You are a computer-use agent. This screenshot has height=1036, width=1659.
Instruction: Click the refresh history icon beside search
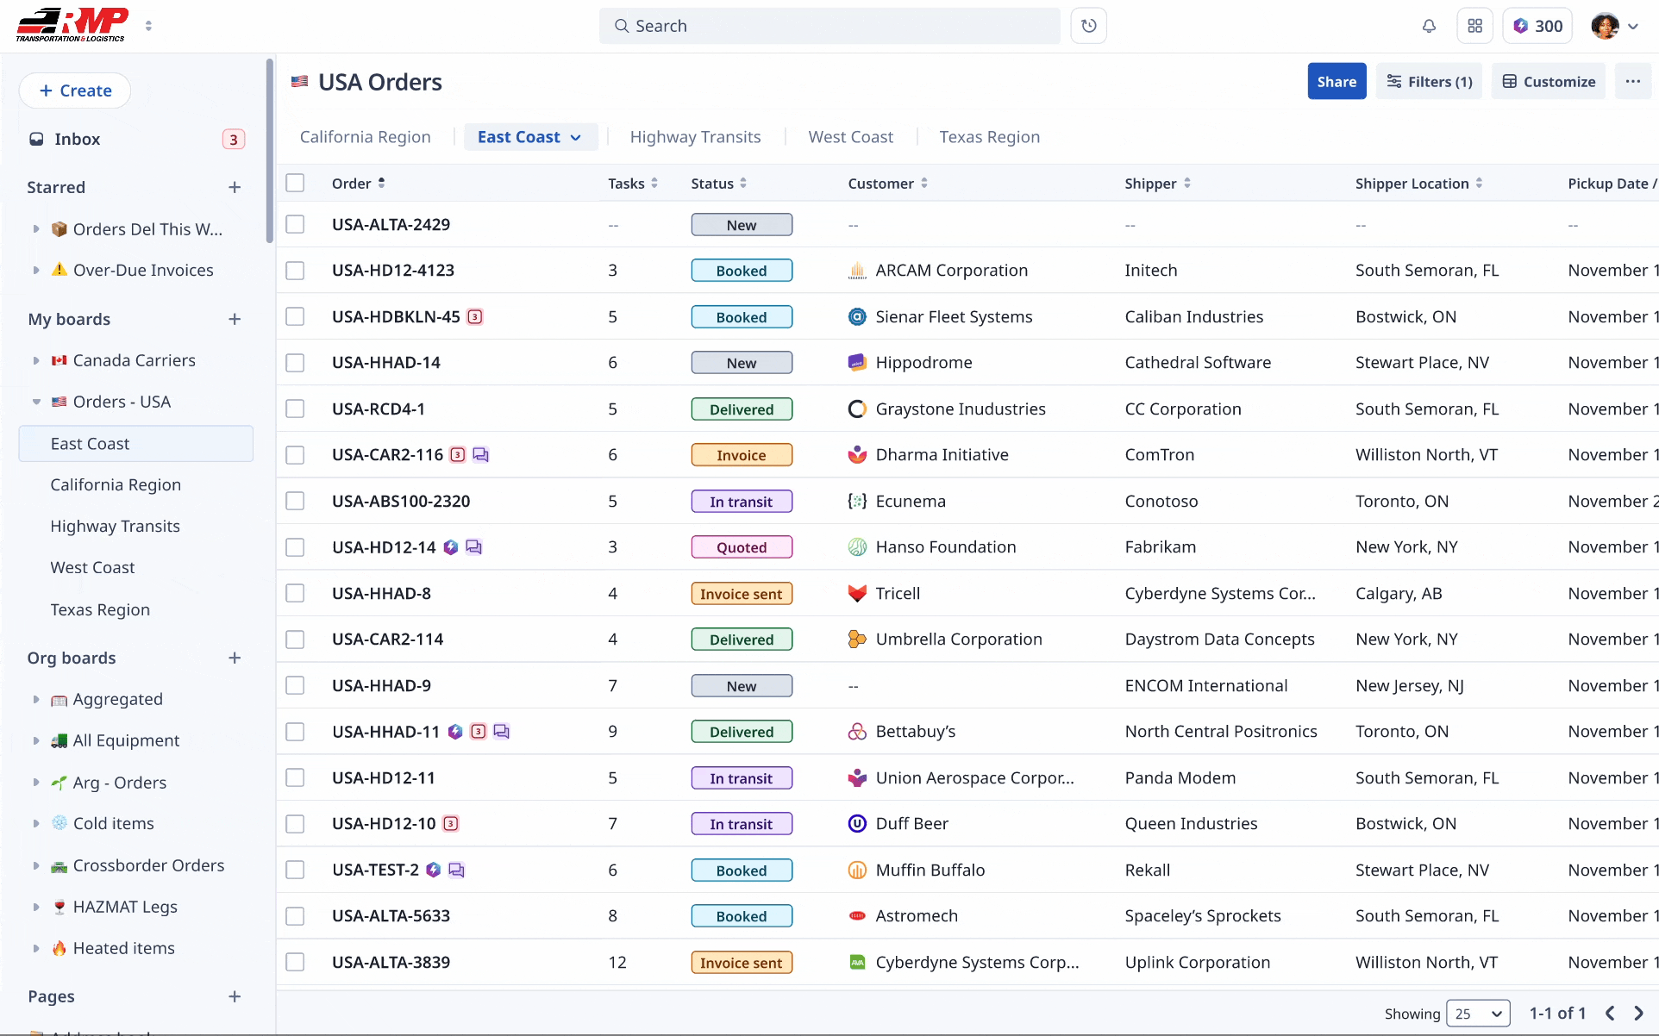(1088, 26)
